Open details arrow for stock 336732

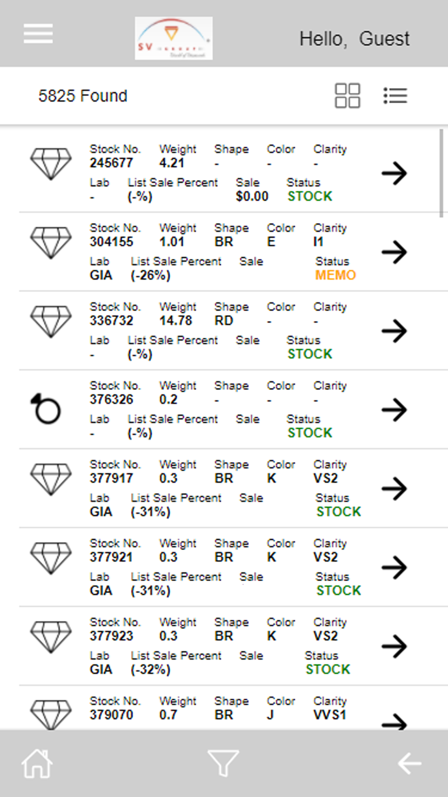coord(394,331)
